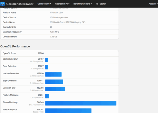Select the Platform Name row label
The image size is (158, 113).
[9, 13]
